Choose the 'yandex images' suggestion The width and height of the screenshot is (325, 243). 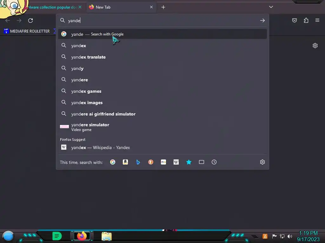[x=162, y=103]
